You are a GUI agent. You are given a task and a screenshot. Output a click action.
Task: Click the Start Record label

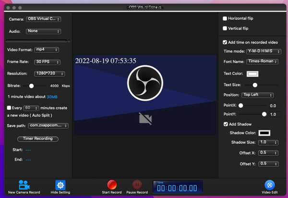112,192
